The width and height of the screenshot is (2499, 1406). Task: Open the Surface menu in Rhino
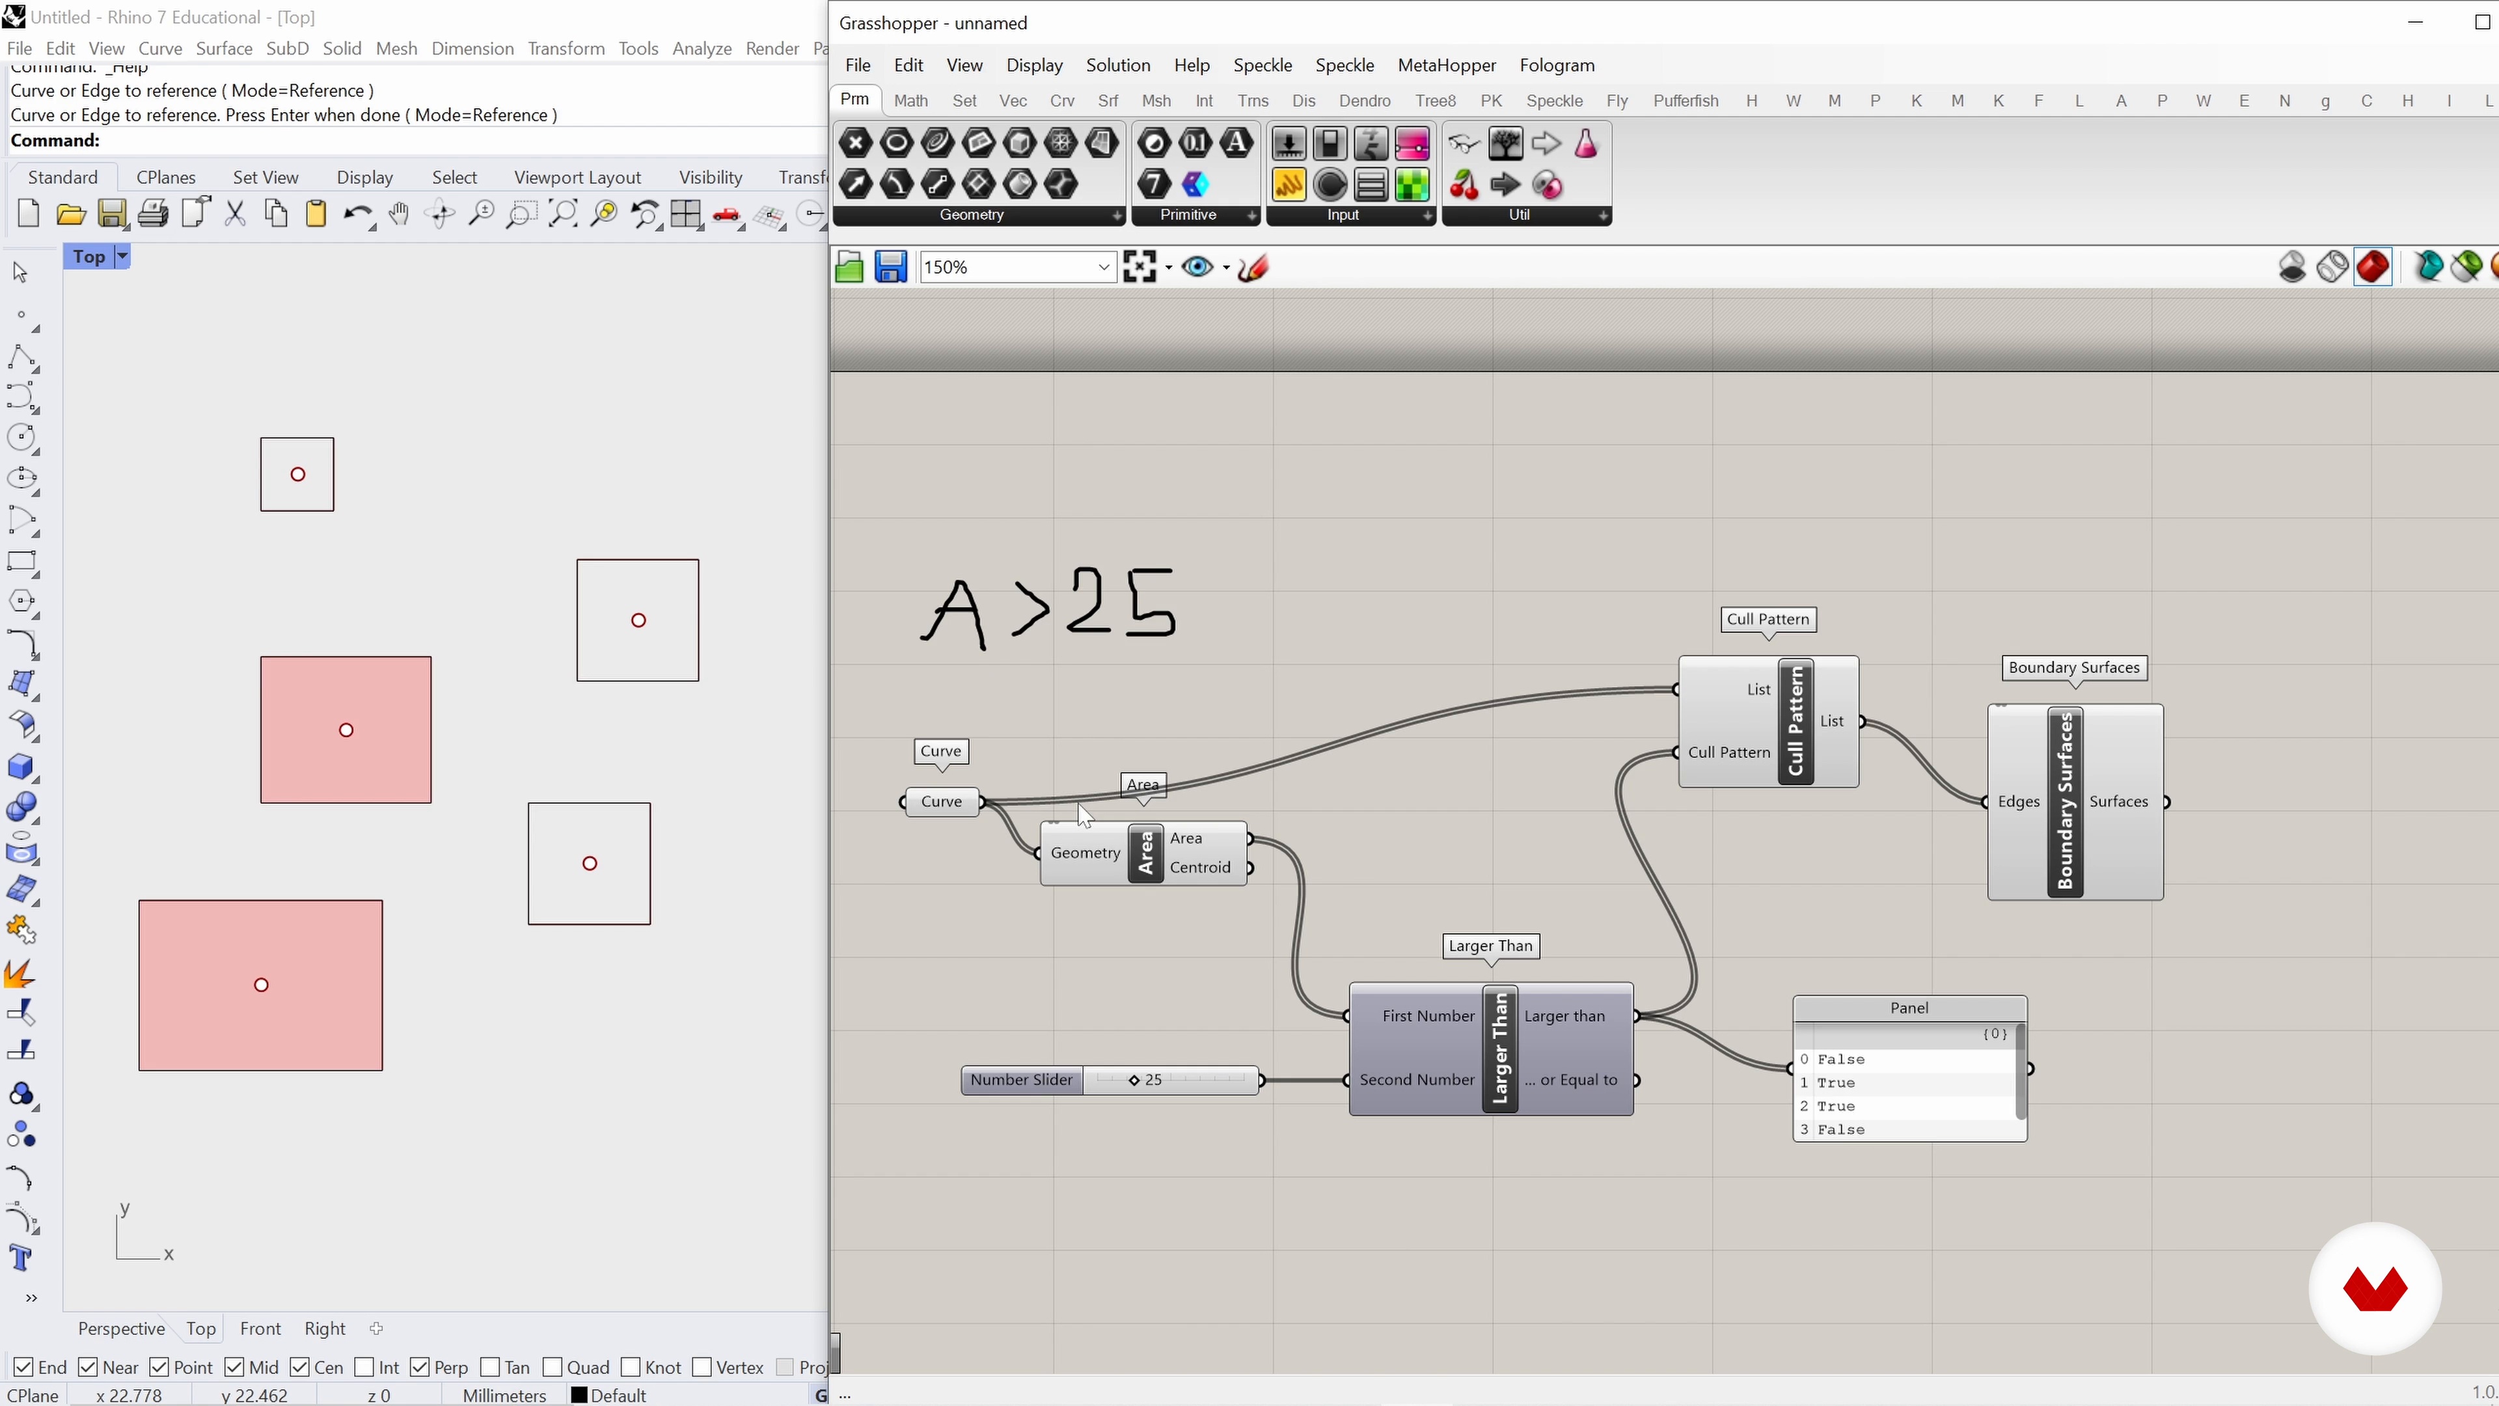[224, 49]
